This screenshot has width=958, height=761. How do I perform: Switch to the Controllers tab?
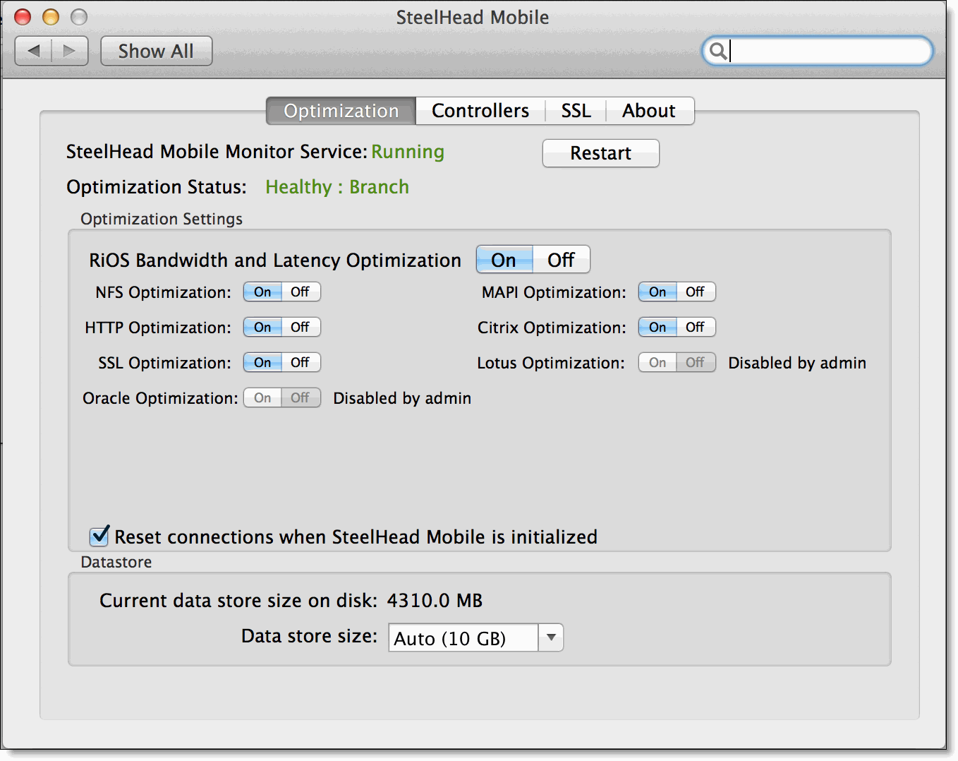click(480, 110)
